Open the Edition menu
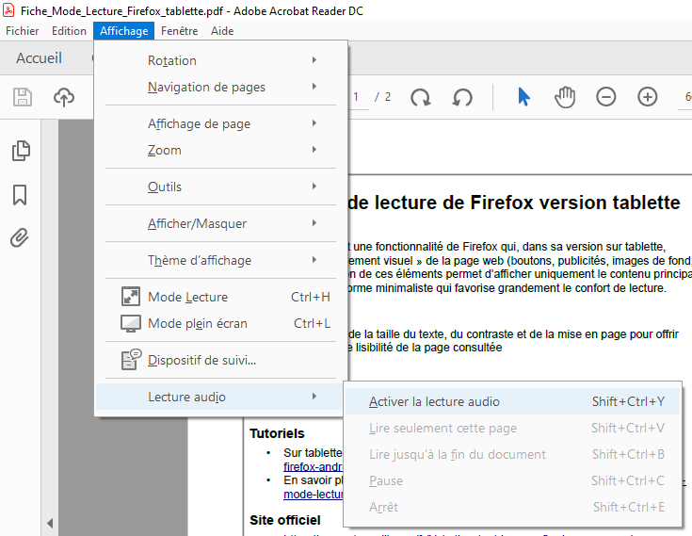The height and width of the screenshot is (536, 692). coord(69,31)
